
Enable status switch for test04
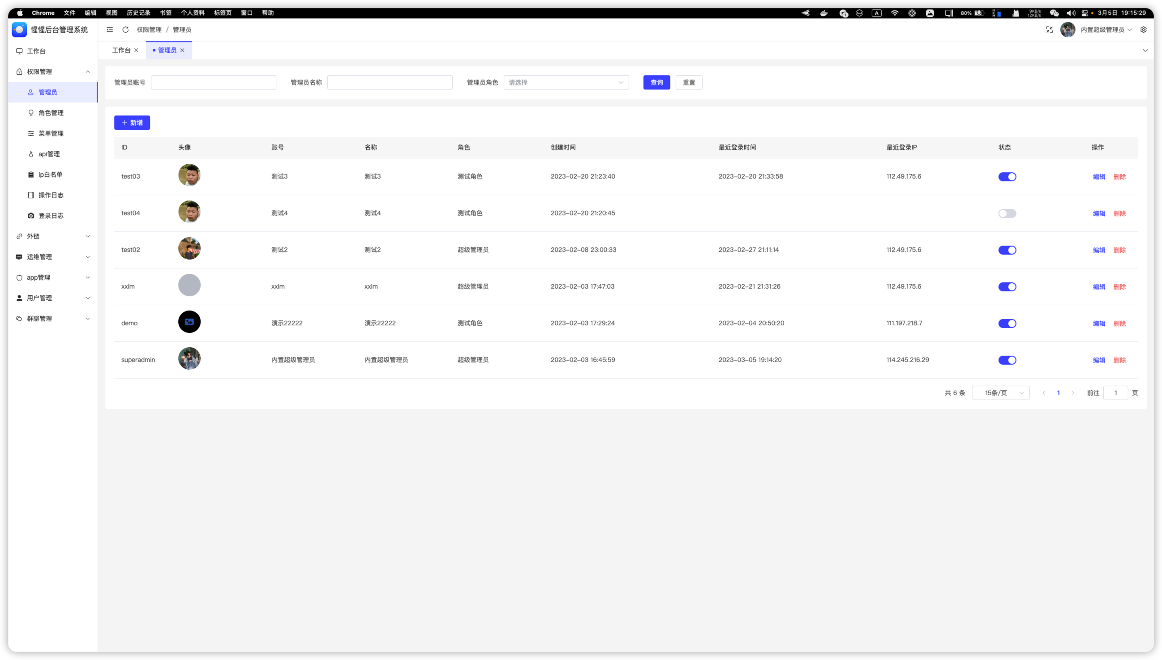click(1007, 213)
